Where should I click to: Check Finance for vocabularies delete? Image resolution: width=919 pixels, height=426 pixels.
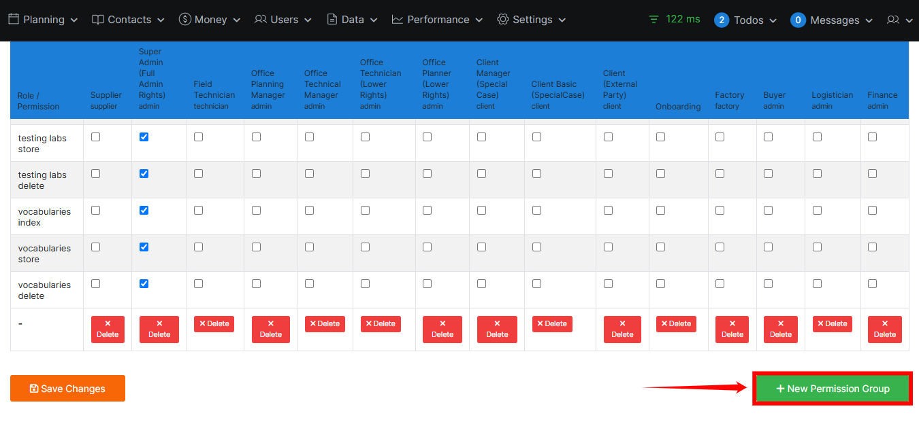[872, 284]
